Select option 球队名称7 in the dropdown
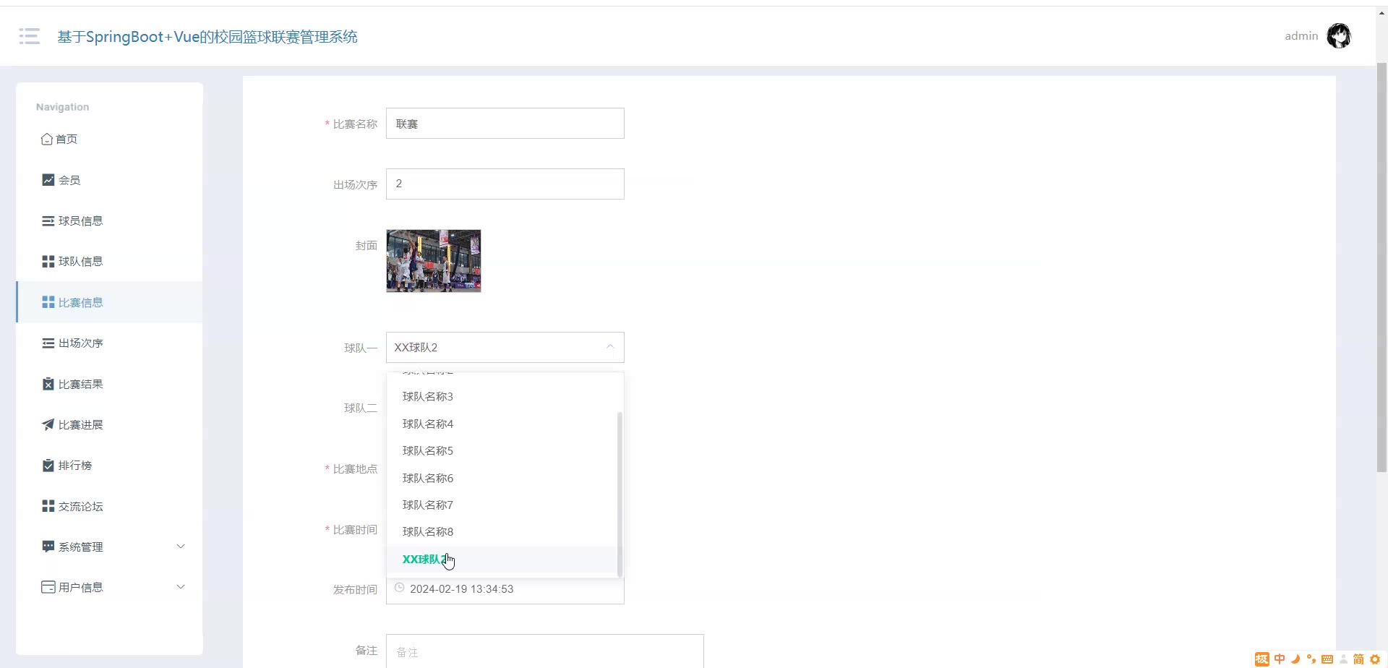1388x668 pixels. 502,505
